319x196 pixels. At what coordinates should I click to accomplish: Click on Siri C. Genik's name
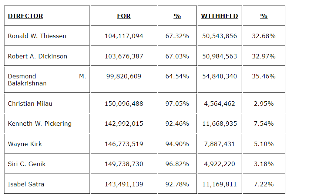point(27,164)
